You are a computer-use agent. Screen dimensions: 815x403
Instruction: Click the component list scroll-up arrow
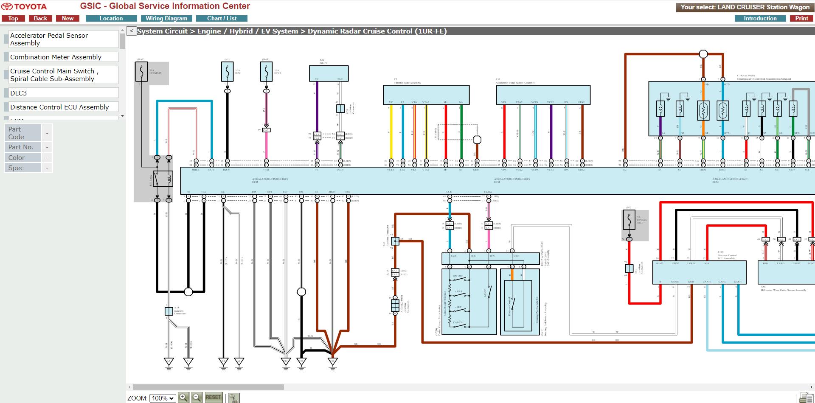(x=122, y=31)
